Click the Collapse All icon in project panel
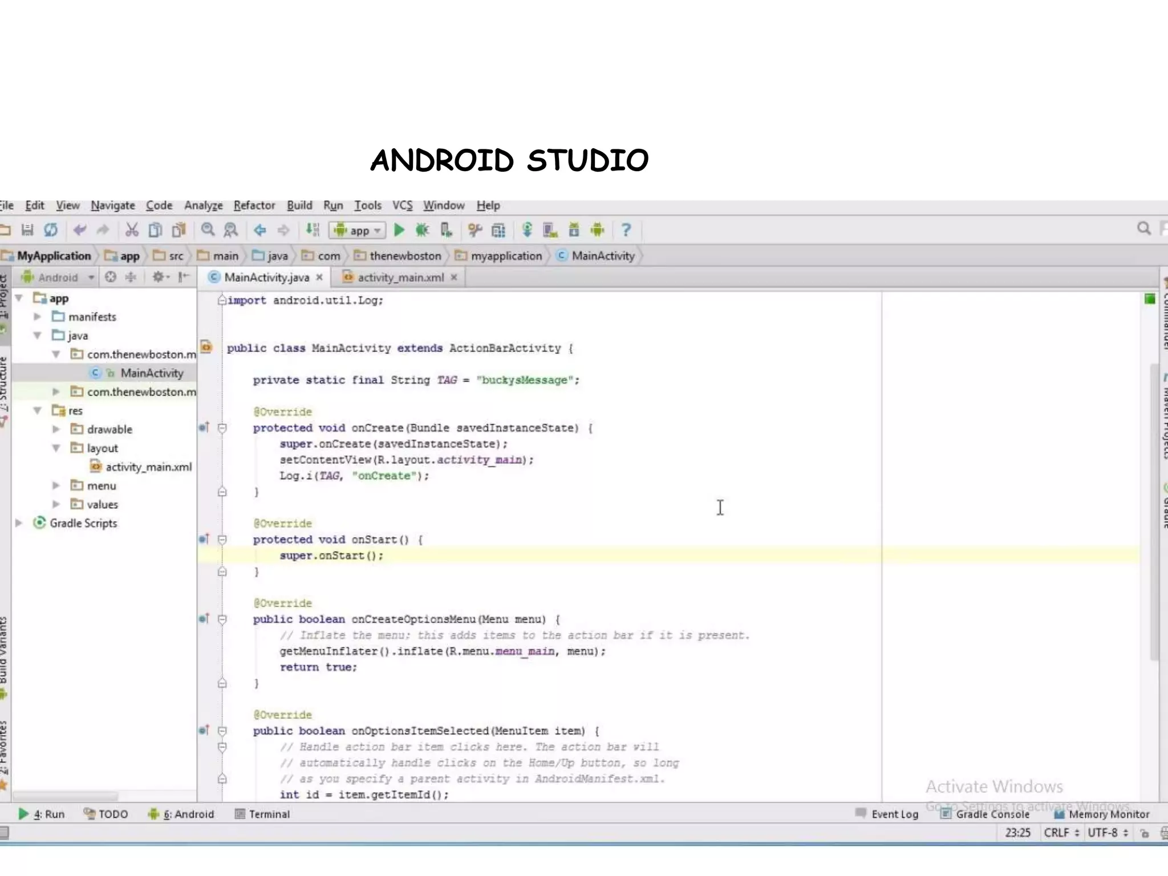The image size is (1168, 876). (x=131, y=277)
